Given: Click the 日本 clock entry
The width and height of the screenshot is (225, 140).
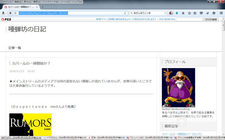Looking at the screenshot, I should tap(106, 138).
